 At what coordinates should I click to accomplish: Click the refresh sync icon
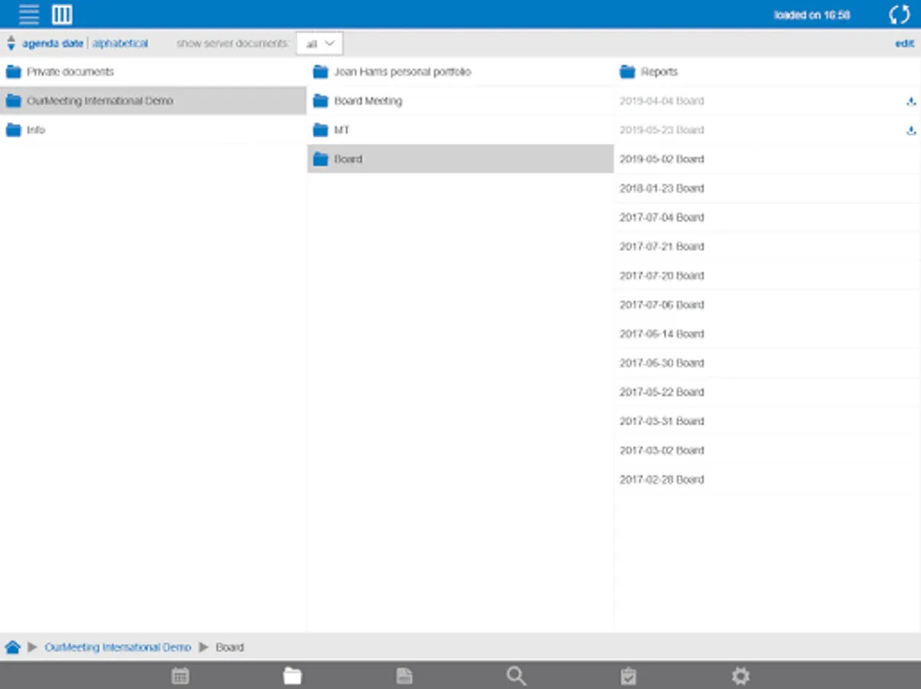[899, 15]
